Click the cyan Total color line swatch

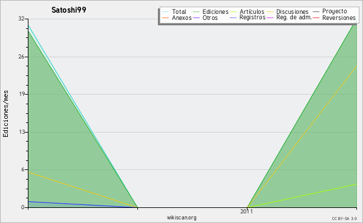pos(166,12)
